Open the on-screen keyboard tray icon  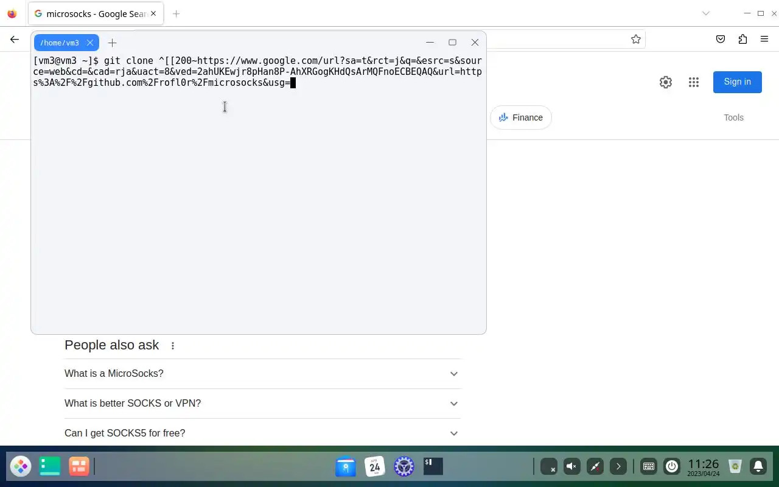[x=649, y=467]
